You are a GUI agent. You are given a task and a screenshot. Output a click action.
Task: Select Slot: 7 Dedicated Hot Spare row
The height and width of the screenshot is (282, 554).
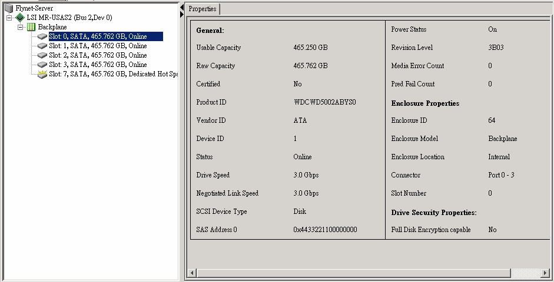[113, 74]
